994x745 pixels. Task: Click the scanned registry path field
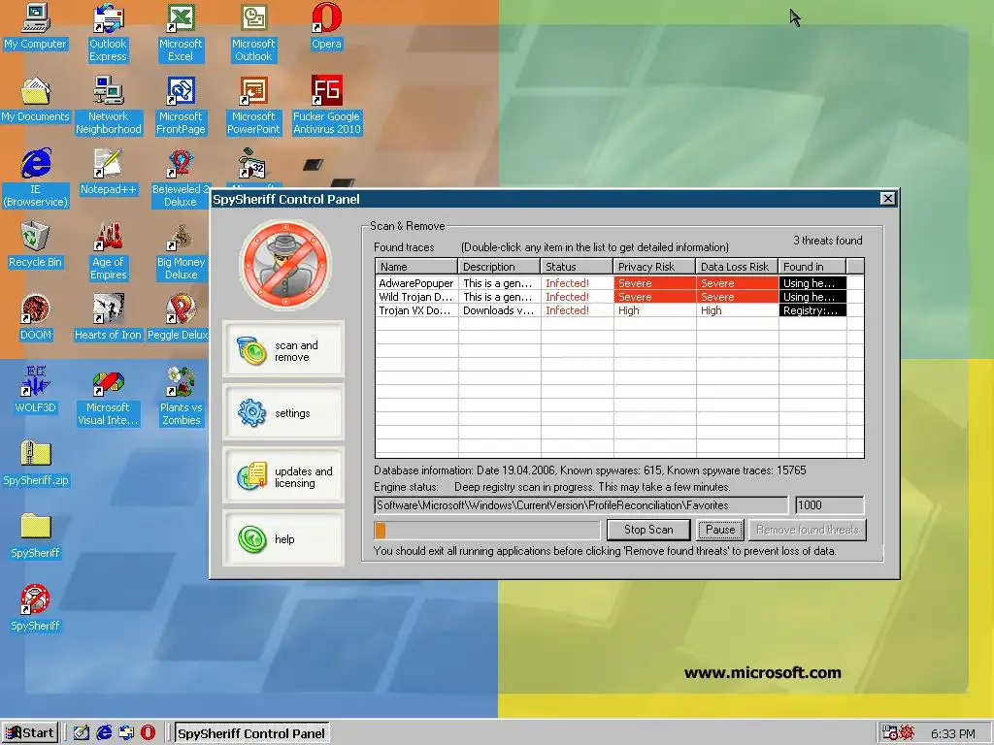(x=580, y=505)
